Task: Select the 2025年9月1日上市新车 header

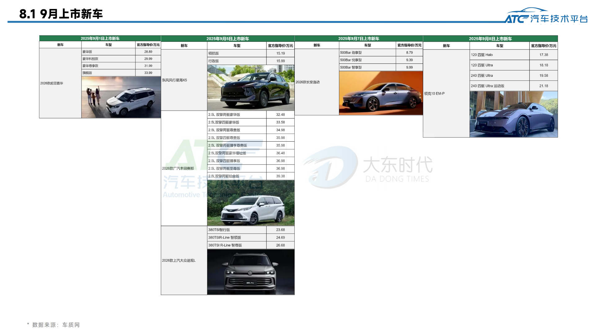Action: [100, 38]
